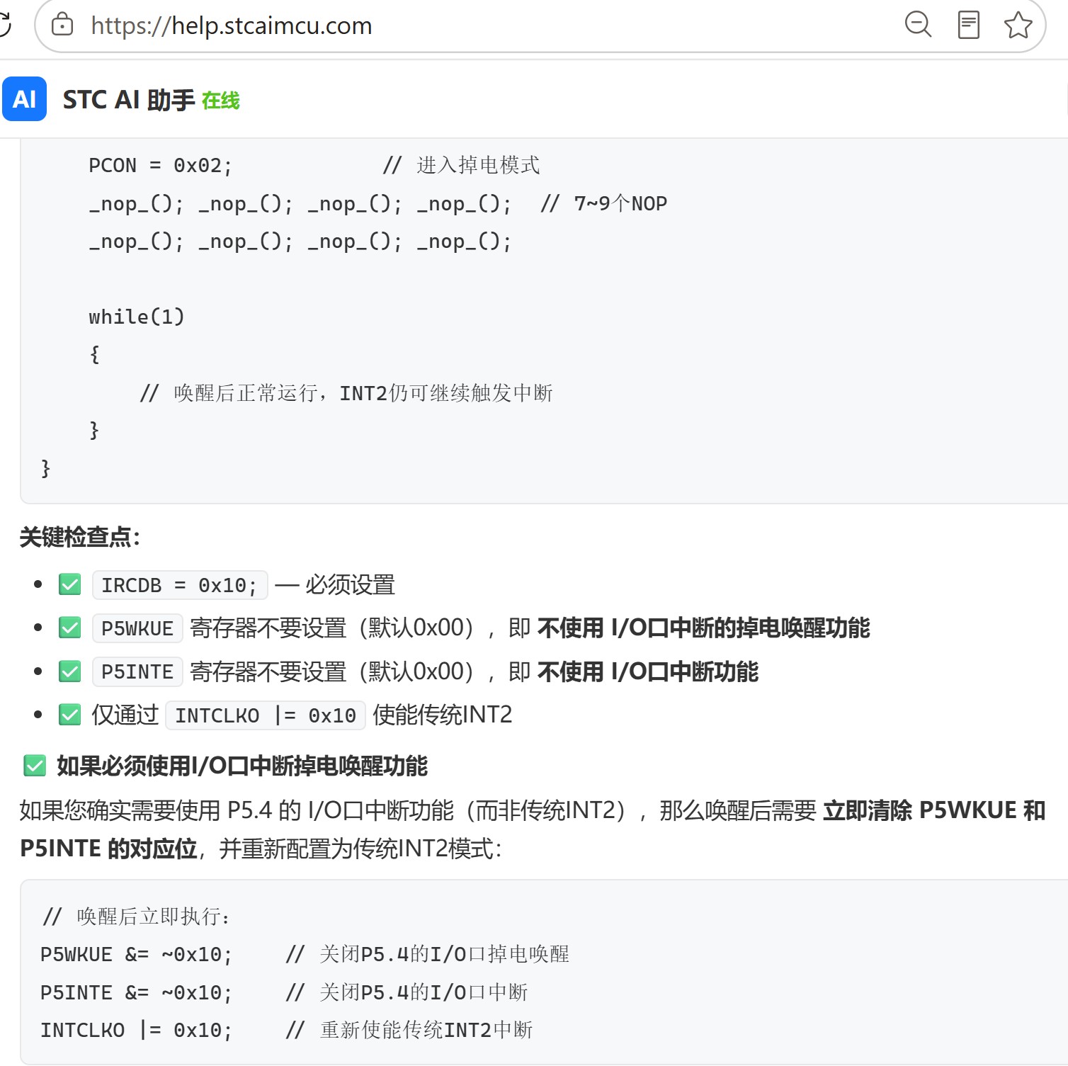This screenshot has width=1068, height=1066.
Task: Click the INTCLKO |= 0x10 inline code chip
Action: (266, 715)
